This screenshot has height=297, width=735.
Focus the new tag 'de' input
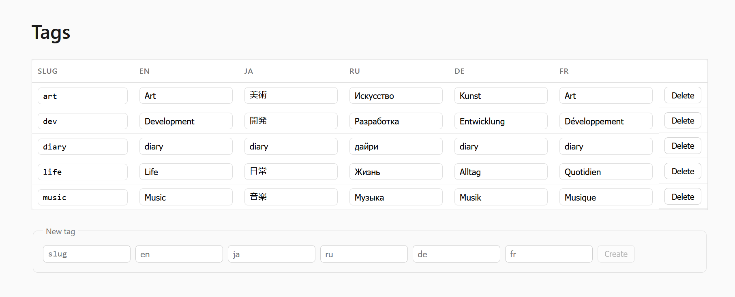pyautogui.click(x=456, y=254)
